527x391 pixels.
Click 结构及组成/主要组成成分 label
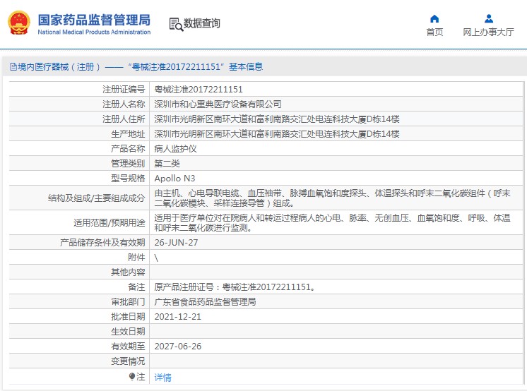(x=97, y=198)
